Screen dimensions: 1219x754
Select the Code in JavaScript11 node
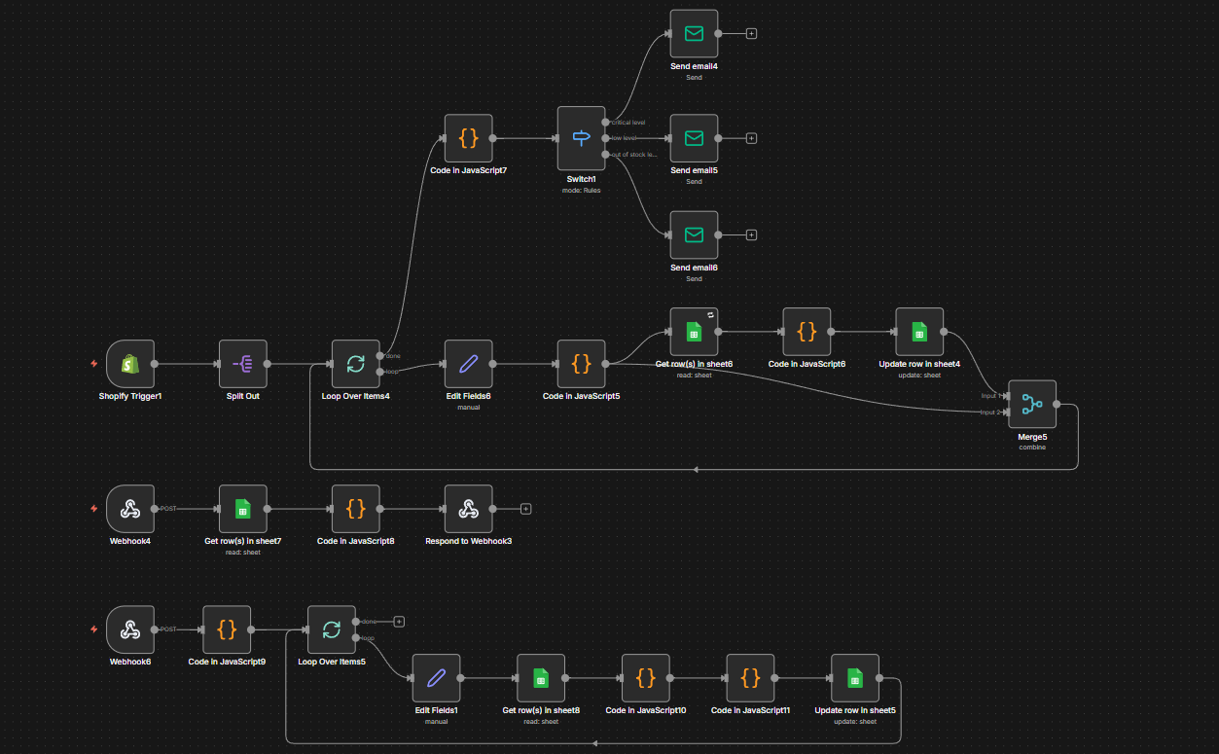750,677
